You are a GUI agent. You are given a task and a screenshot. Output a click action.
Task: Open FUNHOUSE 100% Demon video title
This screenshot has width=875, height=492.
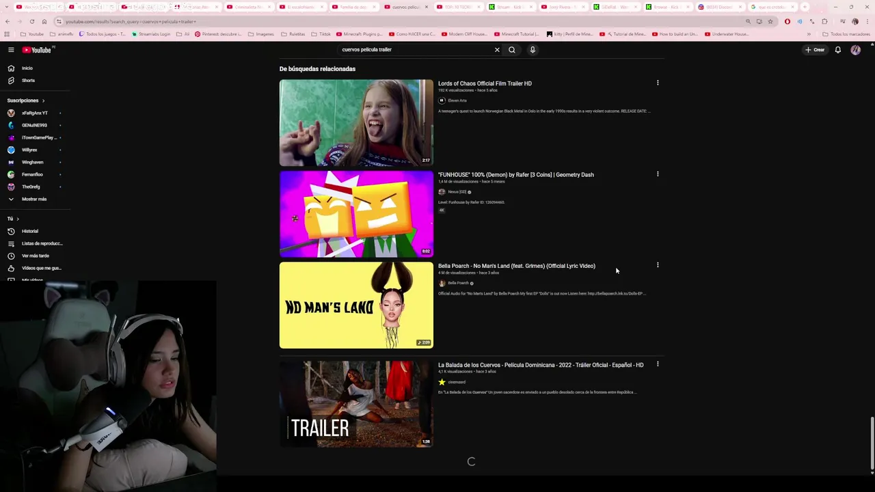click(516, 174)
